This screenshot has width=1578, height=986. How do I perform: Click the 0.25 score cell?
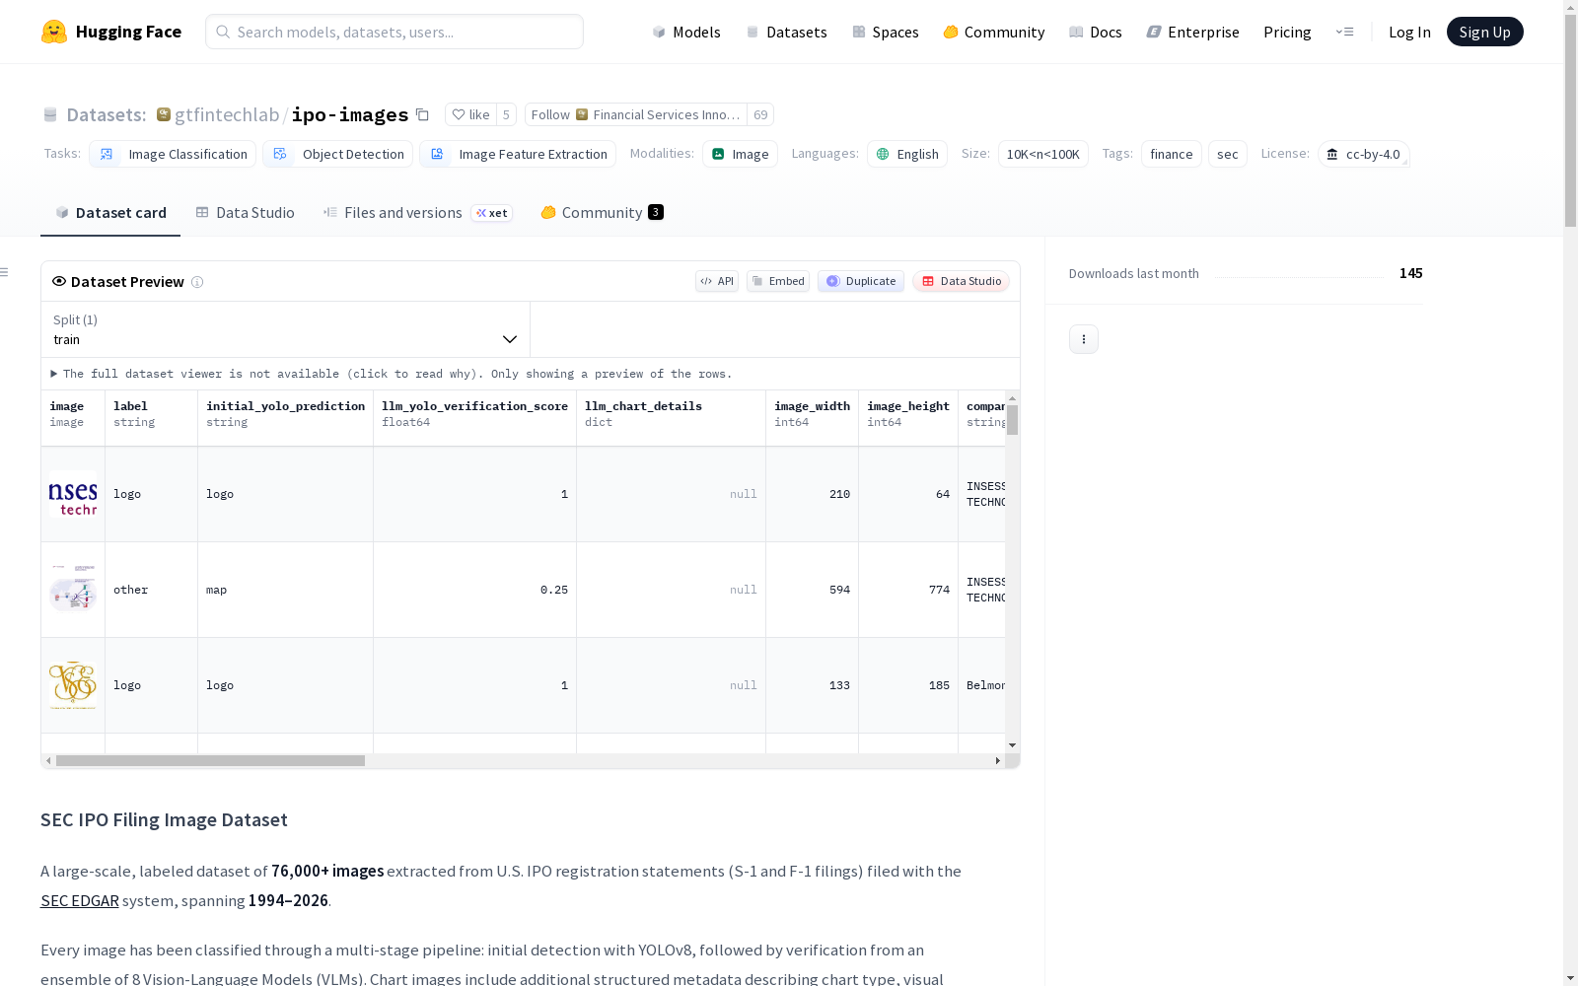[x=474, y=590]
